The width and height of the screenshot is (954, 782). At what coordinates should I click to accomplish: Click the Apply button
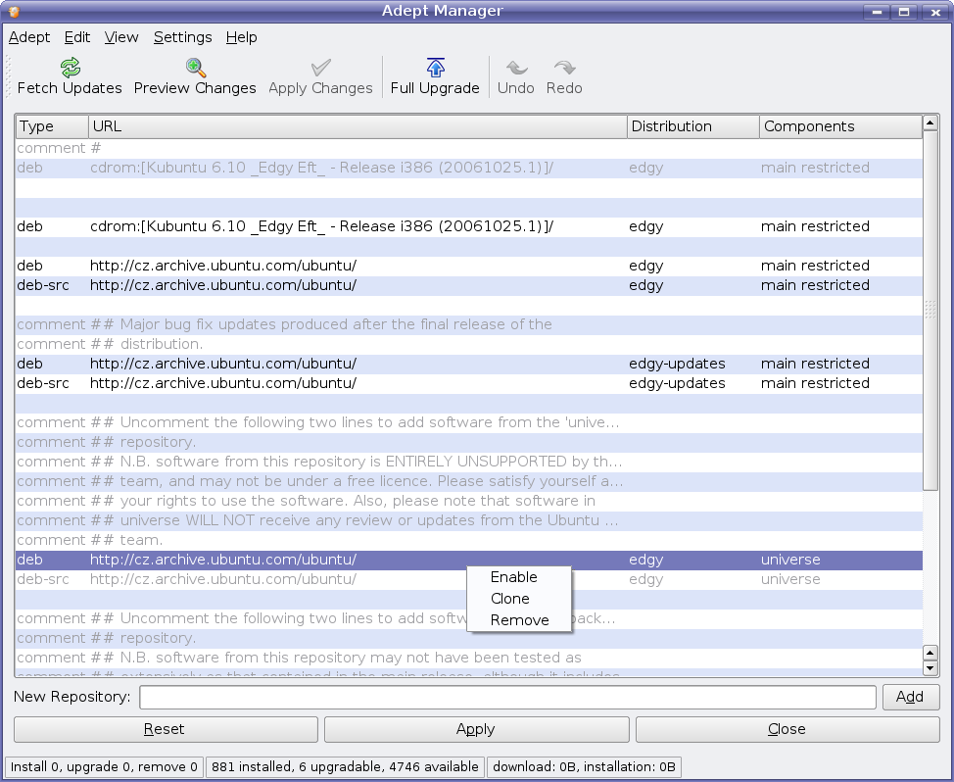point(476,729)
